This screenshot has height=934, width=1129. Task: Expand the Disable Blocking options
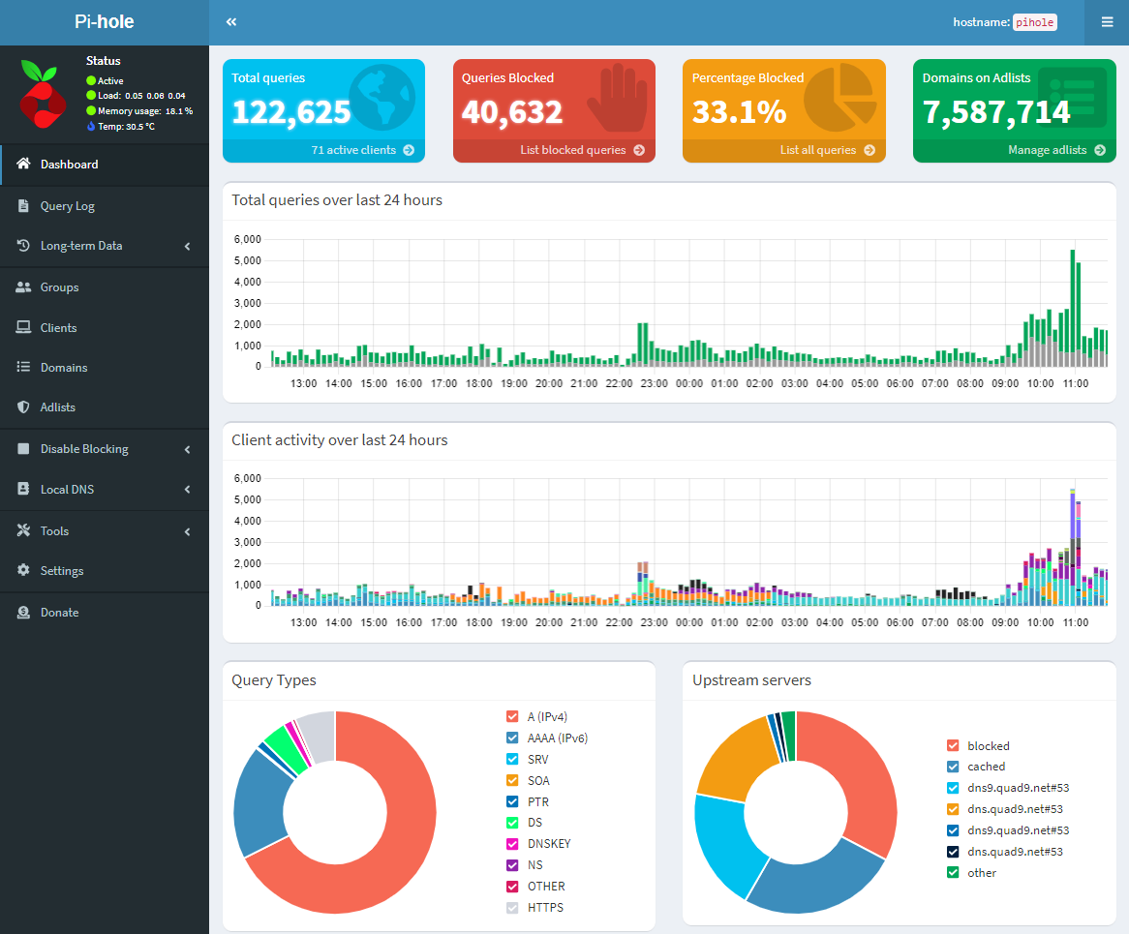187,450
